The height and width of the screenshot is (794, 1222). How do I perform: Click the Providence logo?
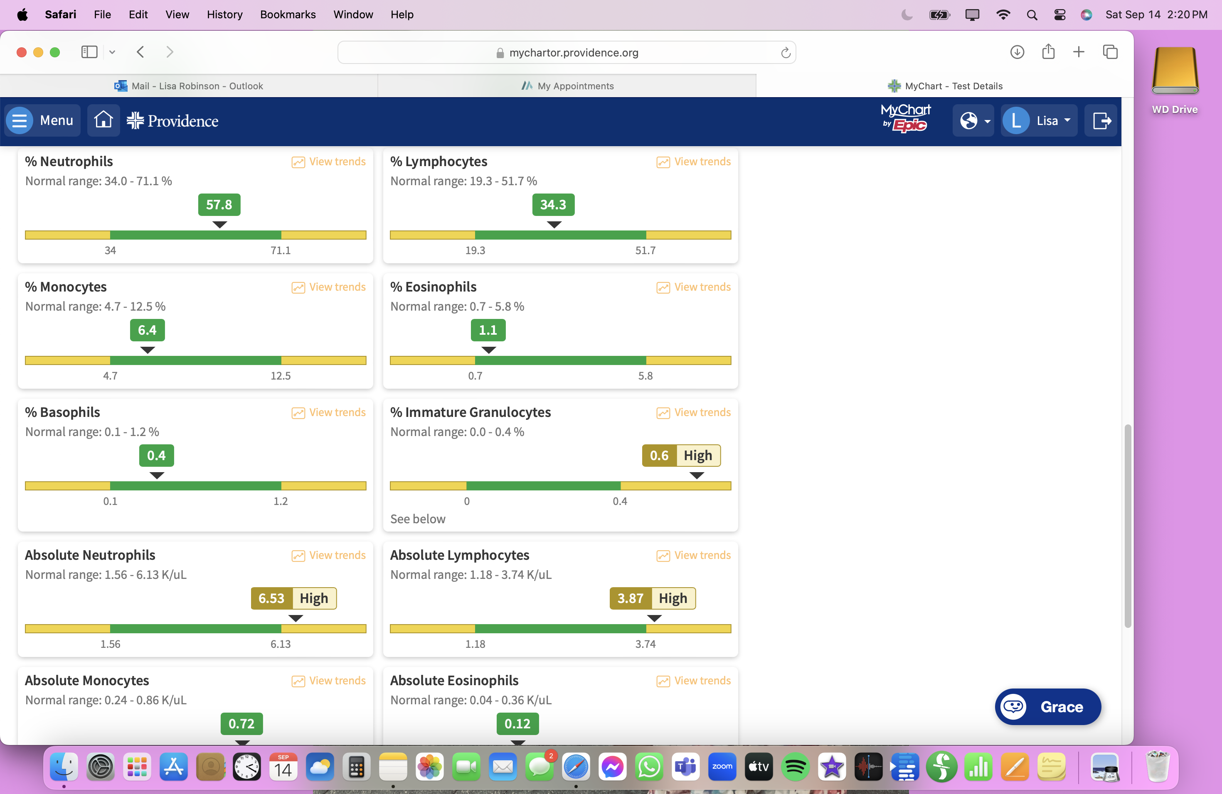(172, 120)
